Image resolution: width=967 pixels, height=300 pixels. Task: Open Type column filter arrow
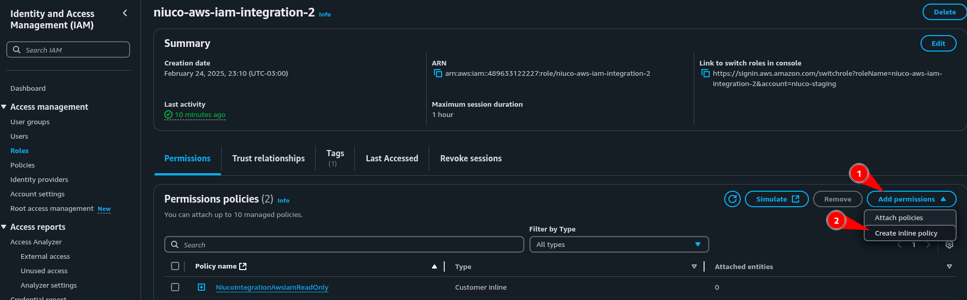click(694, 266)
